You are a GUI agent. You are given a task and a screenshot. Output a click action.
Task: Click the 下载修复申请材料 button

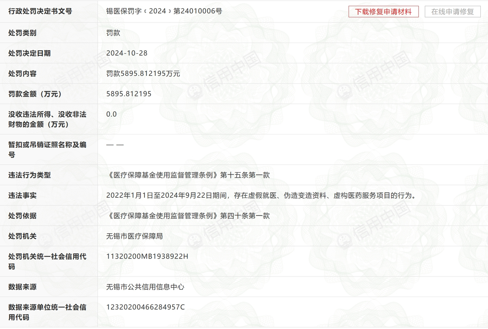pos(384,11)
